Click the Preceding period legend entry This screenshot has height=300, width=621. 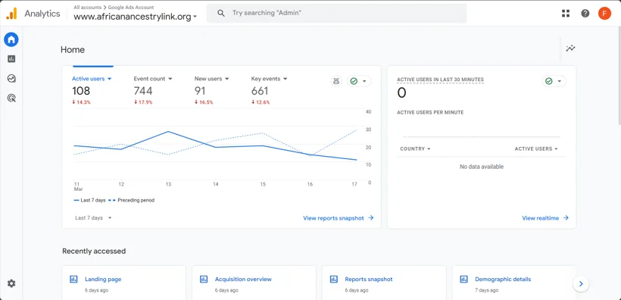[x=132, y=200]
